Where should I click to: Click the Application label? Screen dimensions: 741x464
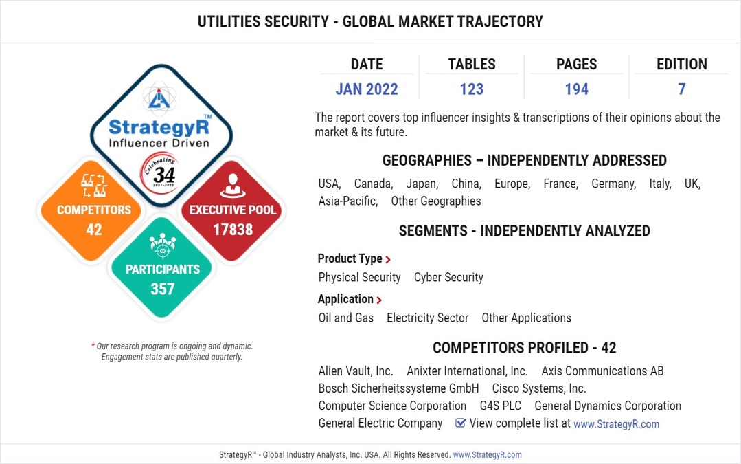tap(345, 299)
